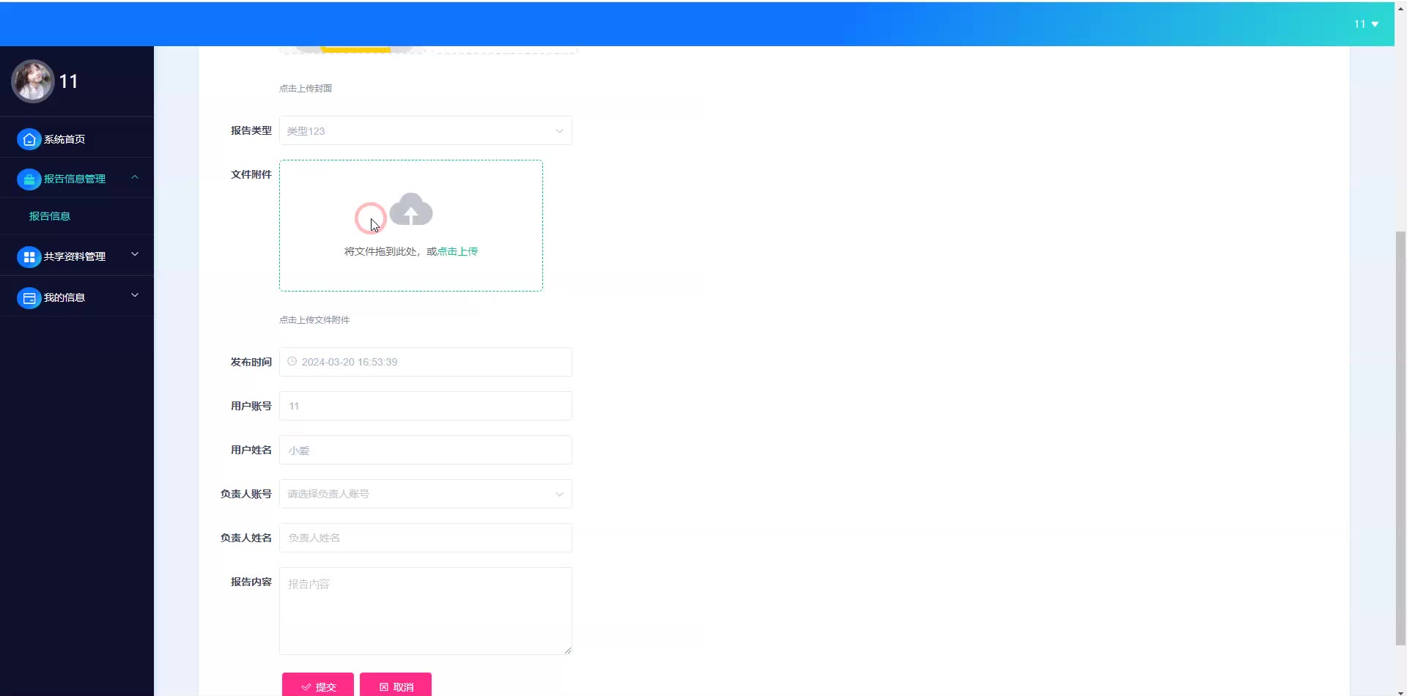The height and width of the screenshot is (696, 1407).
Task: Click the 我的信息 card icon
Action: point(29,297)
